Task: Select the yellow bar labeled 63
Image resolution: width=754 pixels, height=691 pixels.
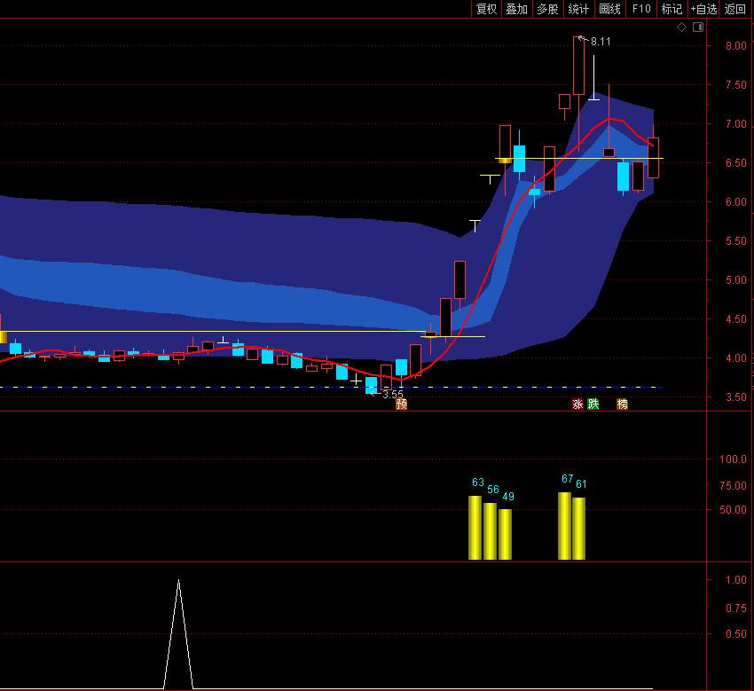Action: [x=475, y=528]
